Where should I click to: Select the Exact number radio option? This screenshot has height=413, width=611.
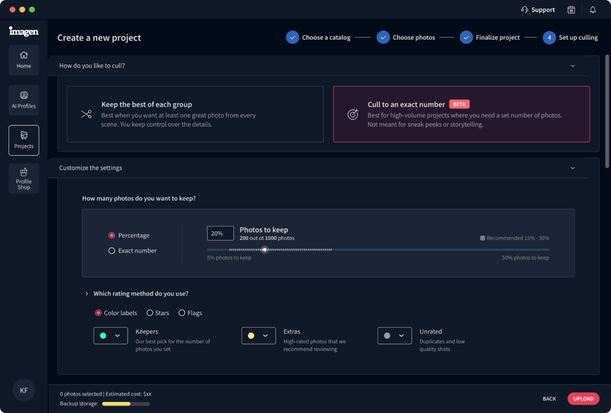[112, 251]
